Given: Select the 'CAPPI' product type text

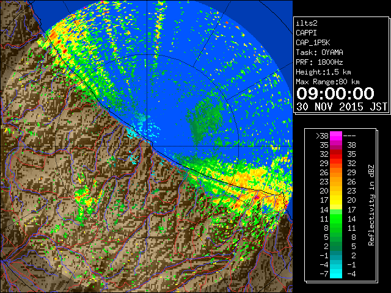Looking at the screenshot, I should (306, 33).
